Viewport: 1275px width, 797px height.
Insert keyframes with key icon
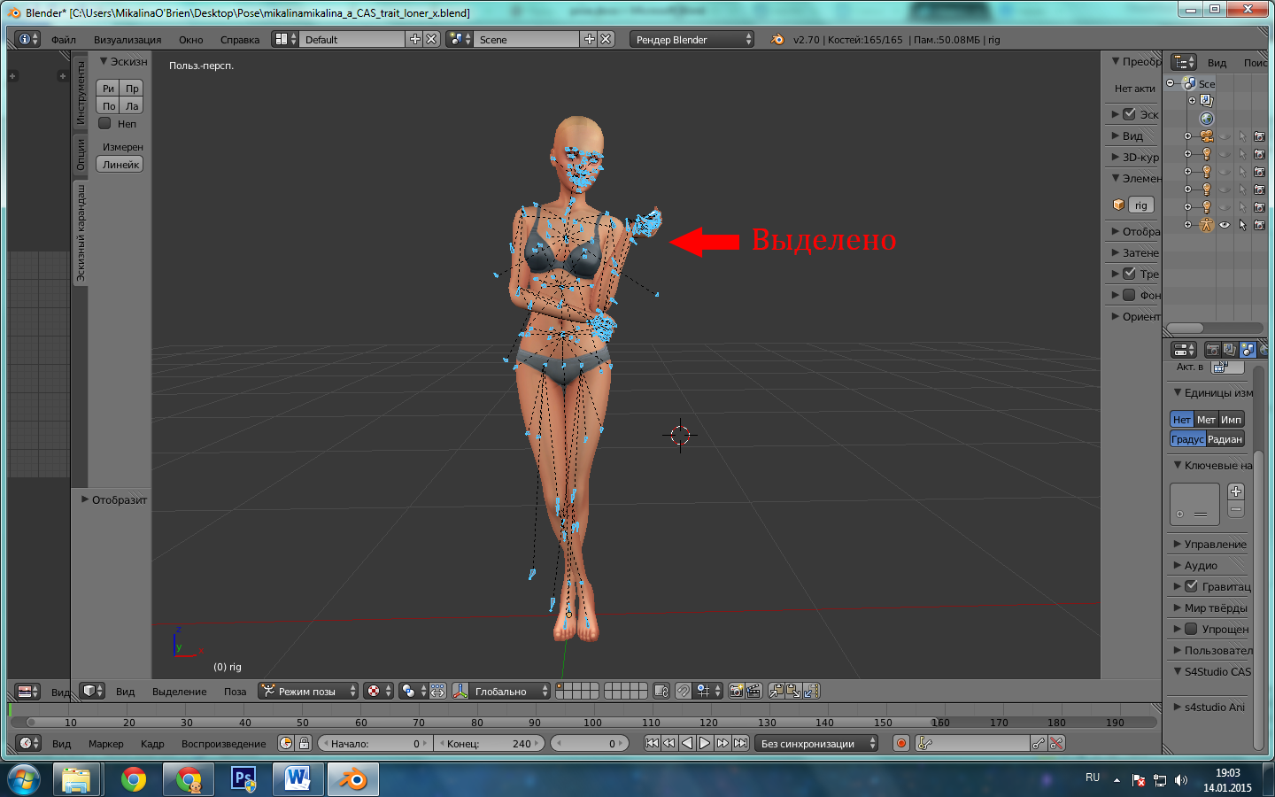pyautogui.click(x=1039, y=743)
